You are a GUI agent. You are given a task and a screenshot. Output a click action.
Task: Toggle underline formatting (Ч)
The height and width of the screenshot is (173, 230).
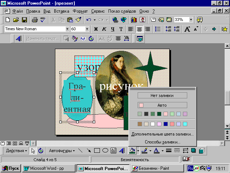click(112, 29)
